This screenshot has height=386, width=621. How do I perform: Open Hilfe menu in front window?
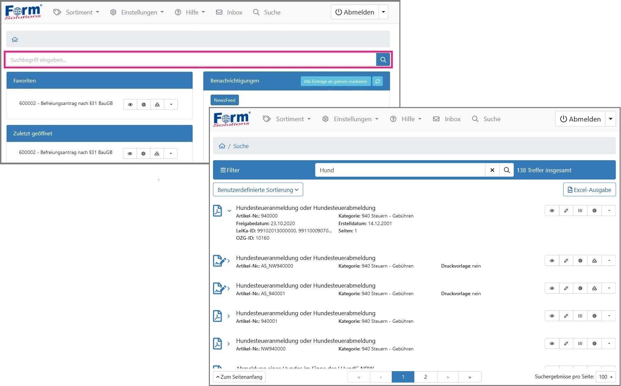(406, 119)
